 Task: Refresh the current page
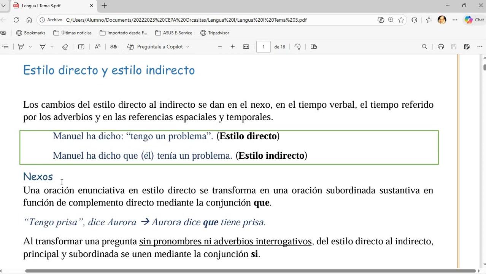tap(16, 20)
